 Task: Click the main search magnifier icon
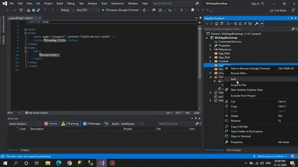pos(197,3)
